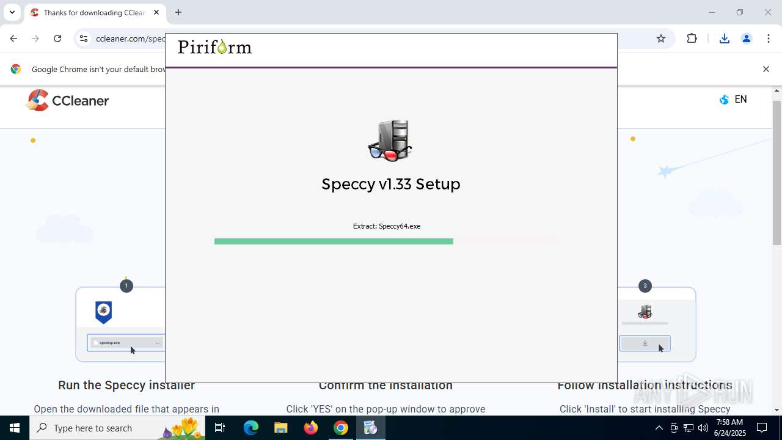Screen dimensions: 782x440
Task: Reload the ccleaner.com page
Action: pos(57,38)
